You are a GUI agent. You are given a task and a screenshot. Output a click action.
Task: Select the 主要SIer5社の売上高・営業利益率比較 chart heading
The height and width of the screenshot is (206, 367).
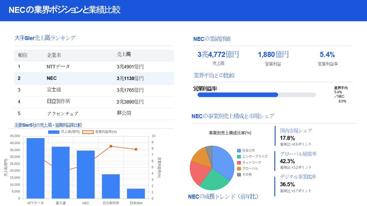(48, 125)
